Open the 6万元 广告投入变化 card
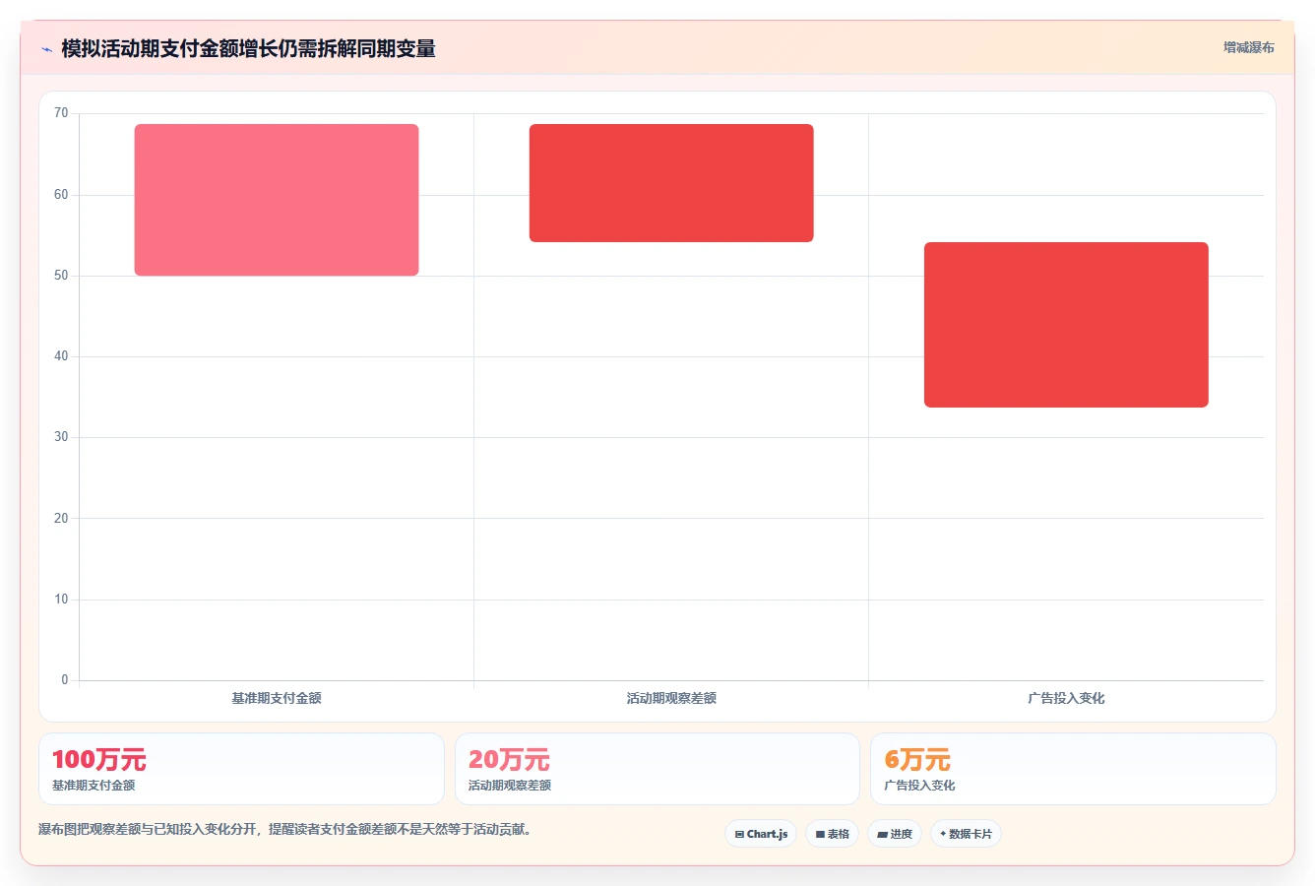Screen dimensions: 1315x886 (x=1073, y=769)
